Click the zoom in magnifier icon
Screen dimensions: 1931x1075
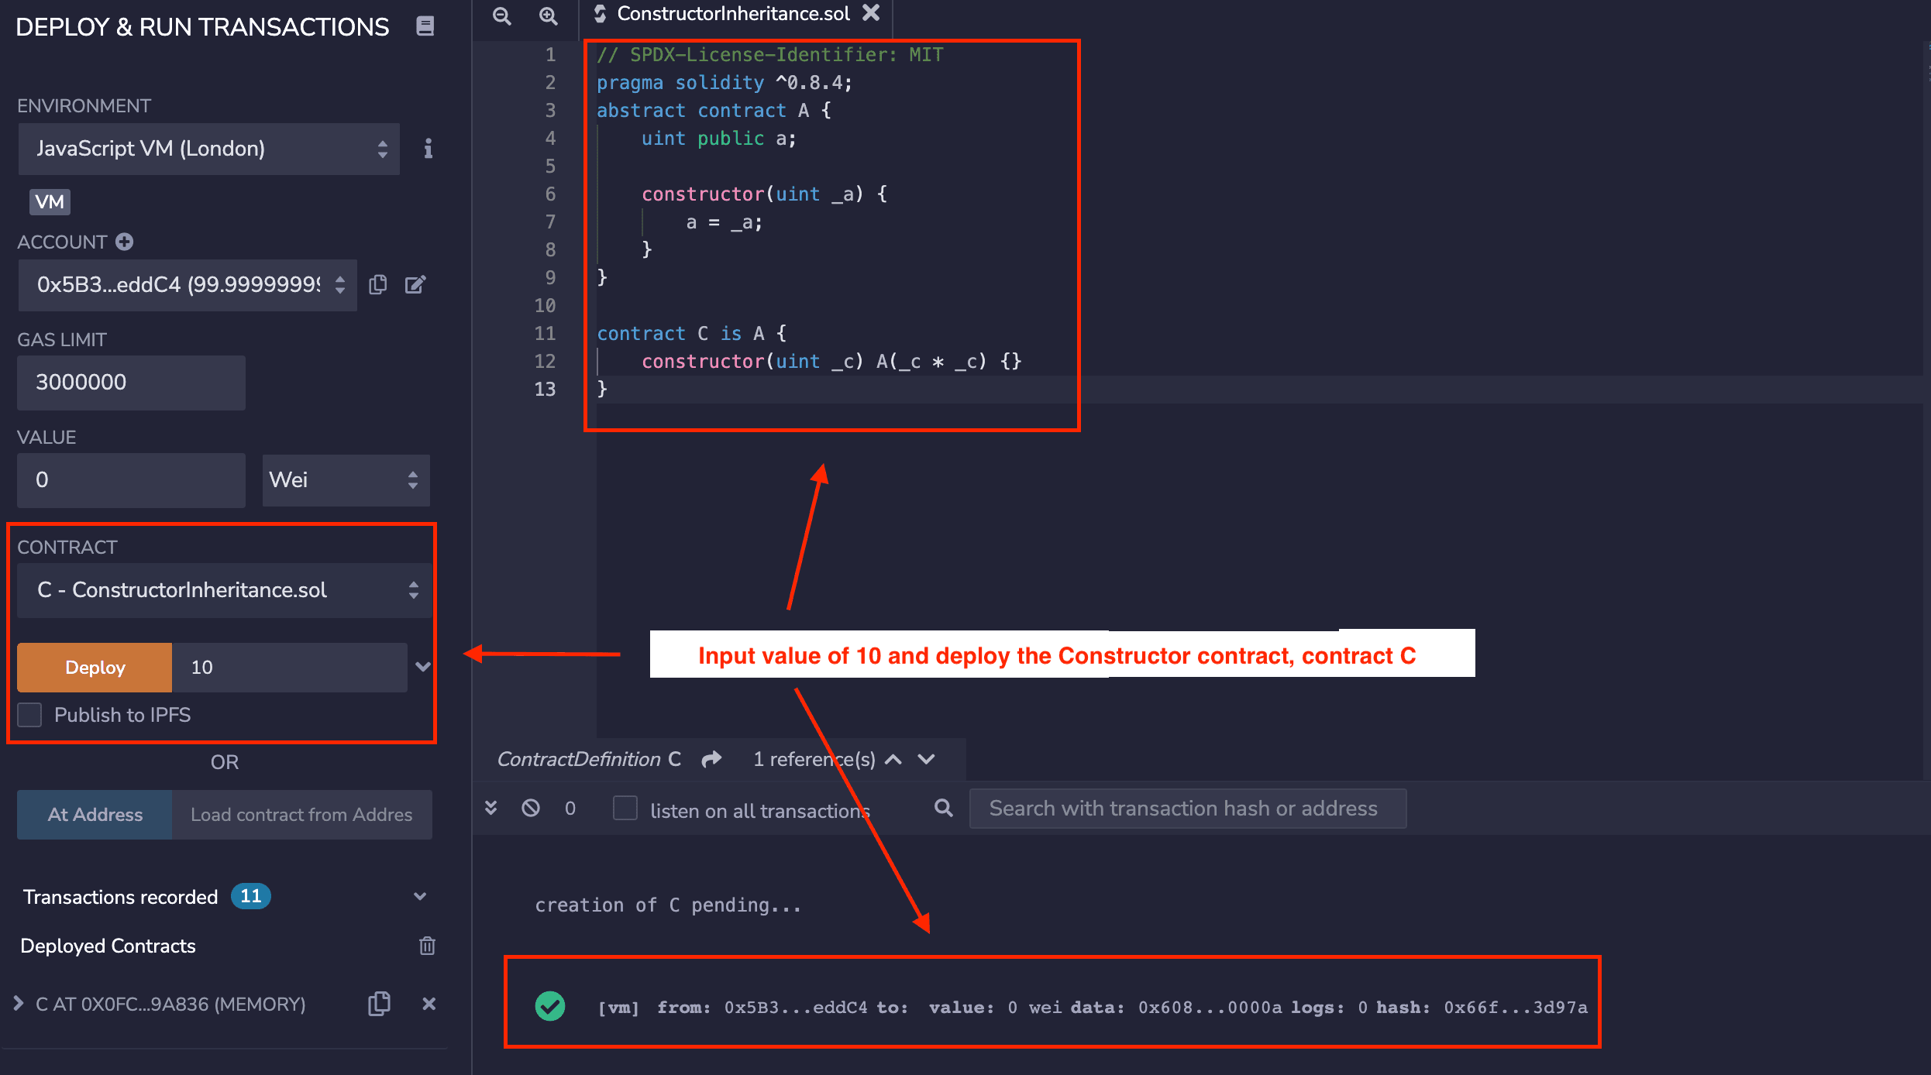coord(549,15)
